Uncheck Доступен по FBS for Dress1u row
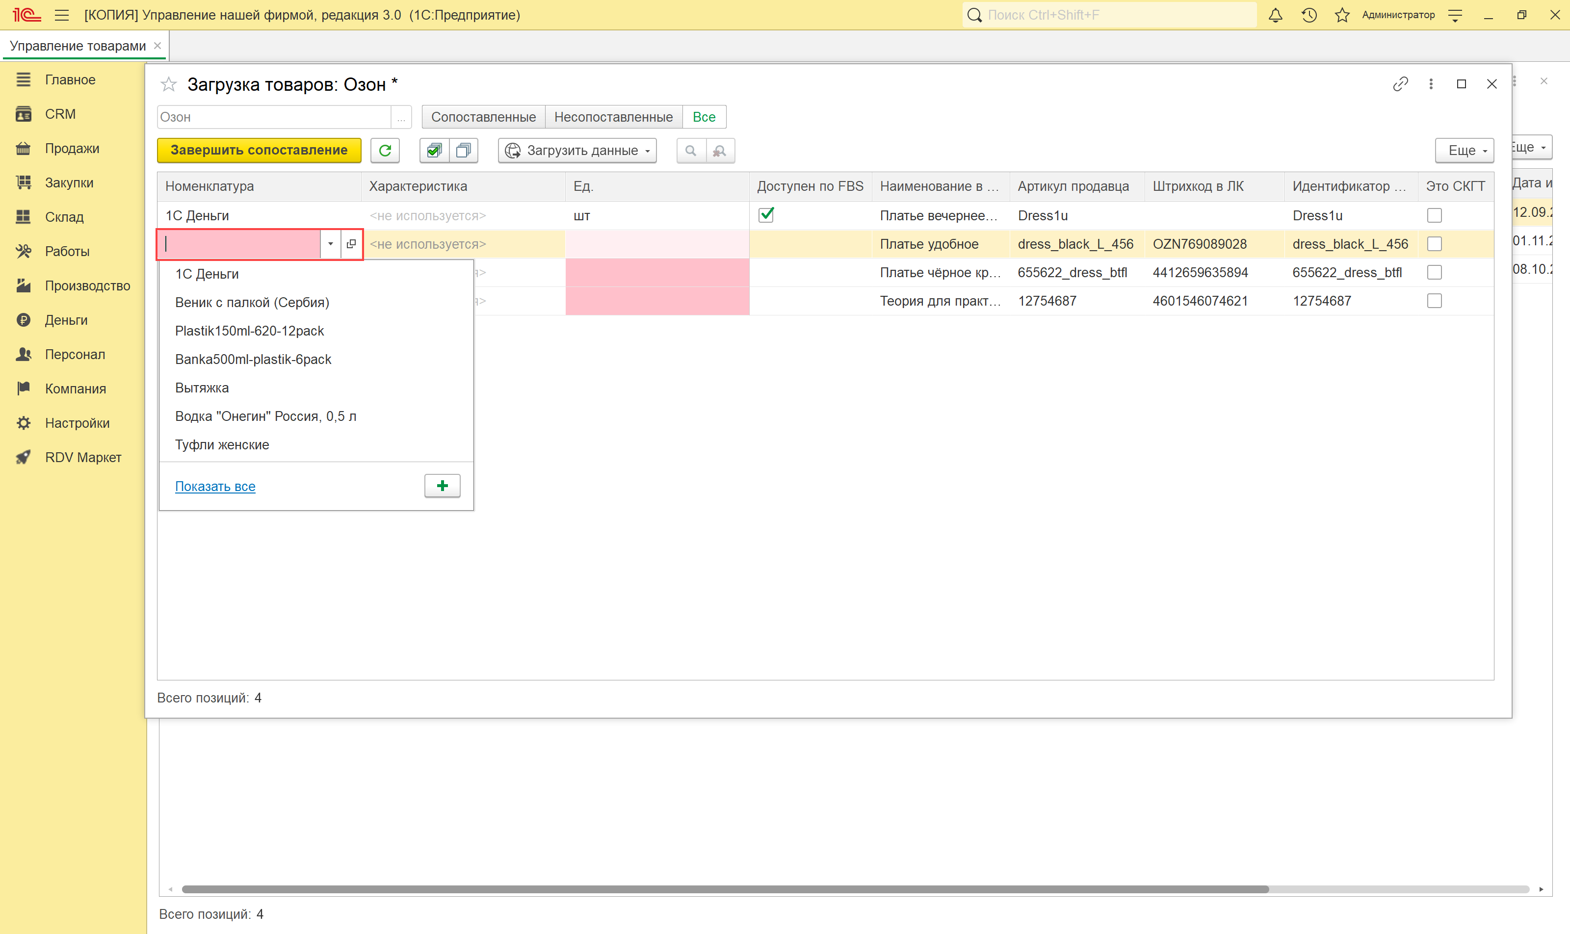1570x934 pixels. coord(766,215)
